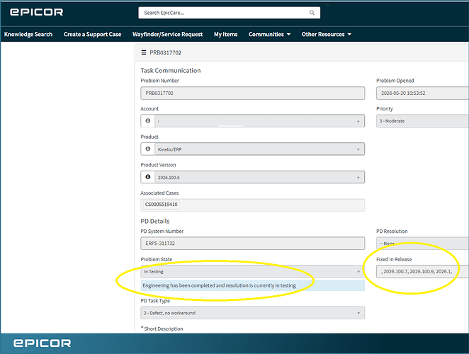The image size is (469, 354).
Task: Click the Product field info icon
Action: pyautogui.click(x=148, y=149)
